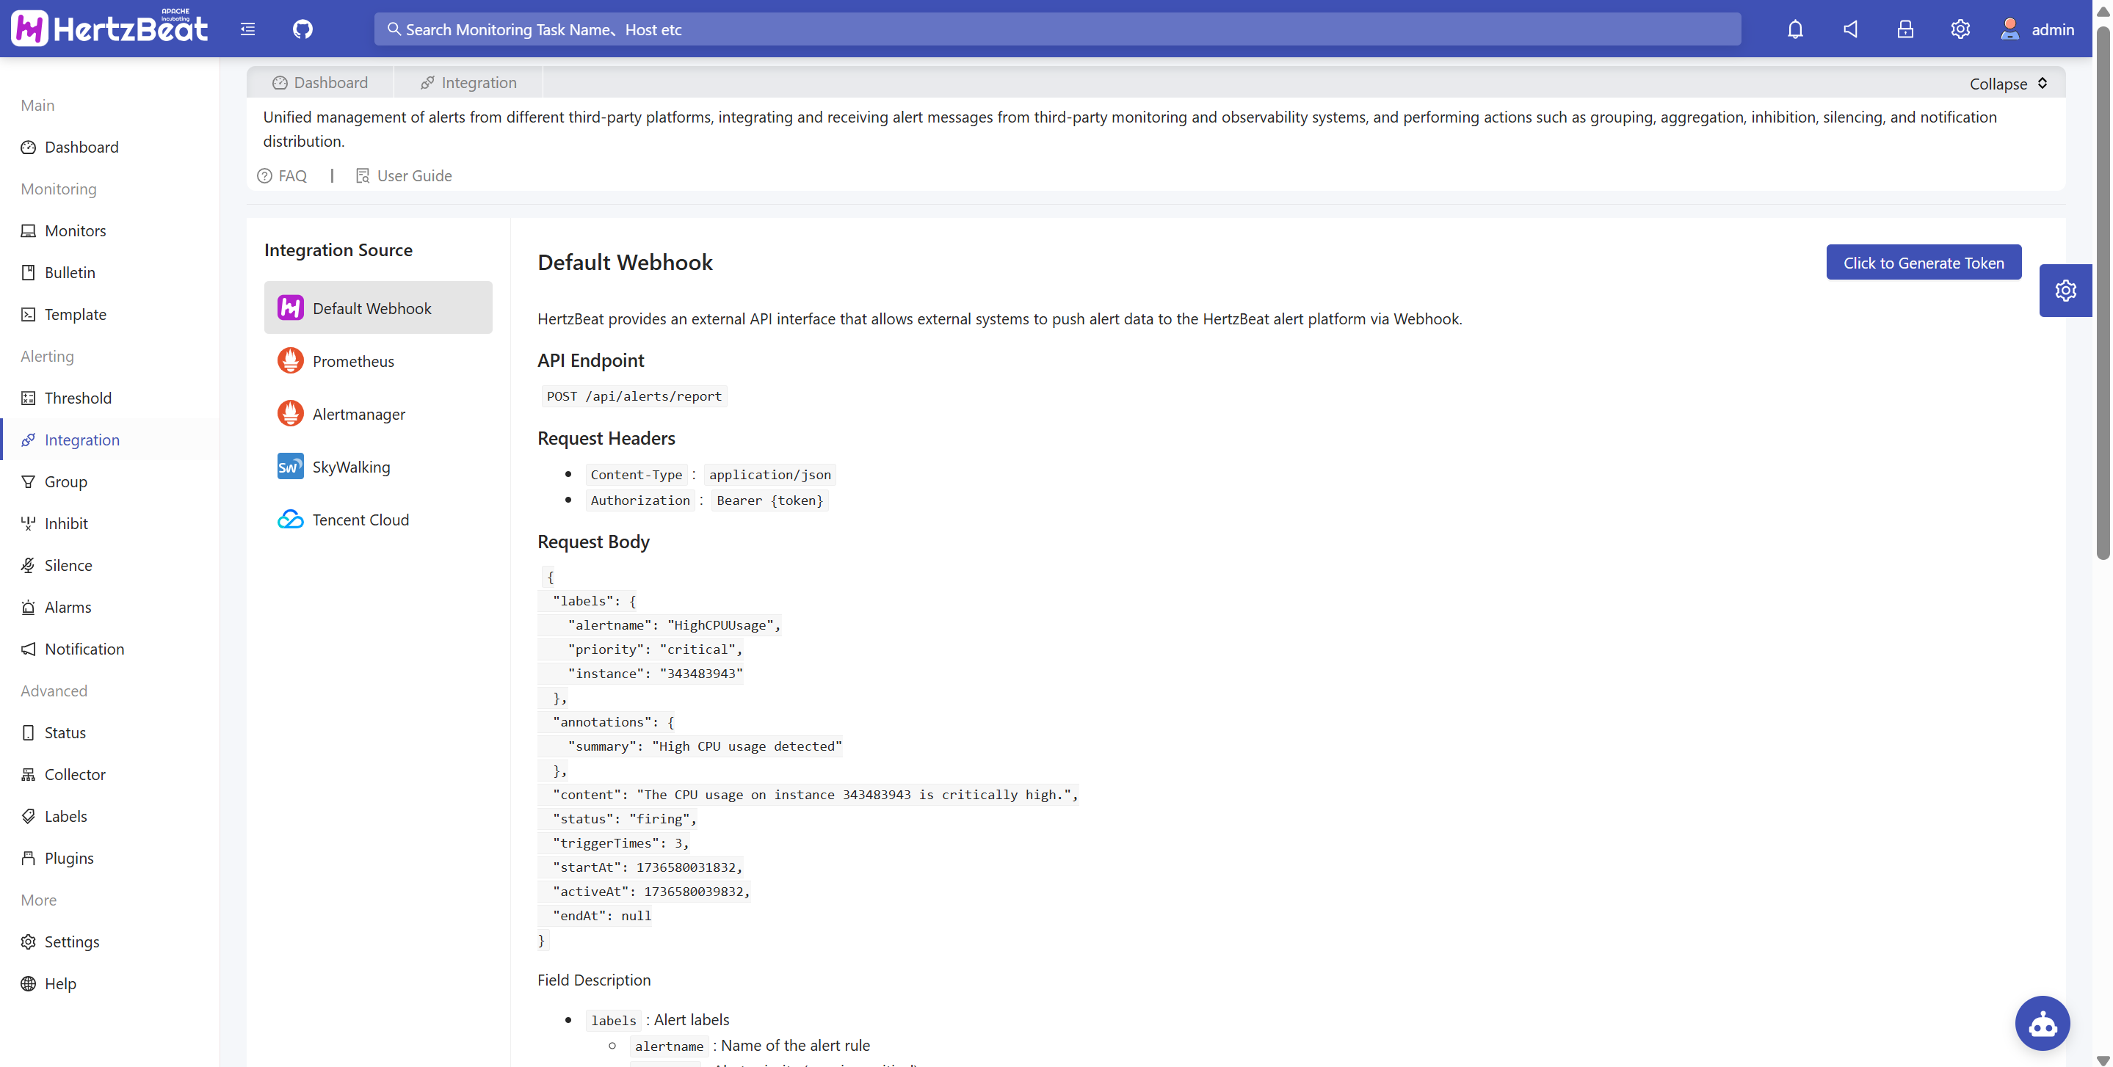Select the Tencent Cloud integration source
Image resolution: width=2113 pixels, height=1067 pixels.
point(359,519)
